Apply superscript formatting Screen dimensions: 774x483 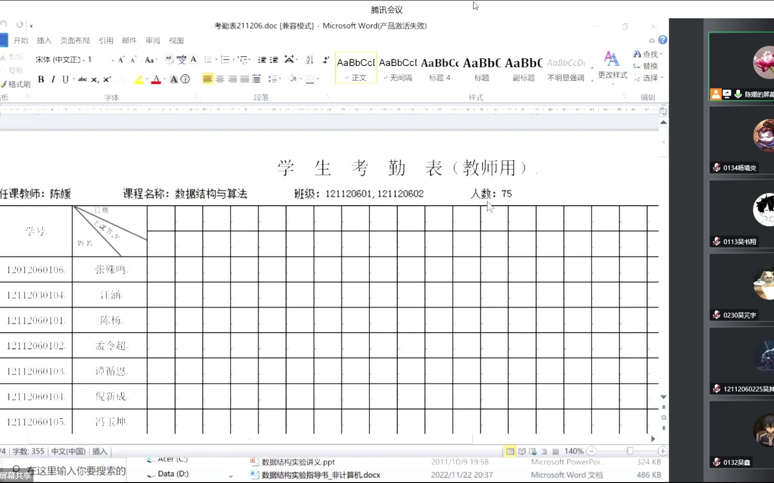pyautogui.click(x=107, y=79)
